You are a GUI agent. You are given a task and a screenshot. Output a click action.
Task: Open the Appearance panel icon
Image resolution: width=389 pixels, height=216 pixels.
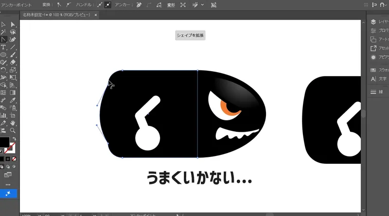(373, 57)
